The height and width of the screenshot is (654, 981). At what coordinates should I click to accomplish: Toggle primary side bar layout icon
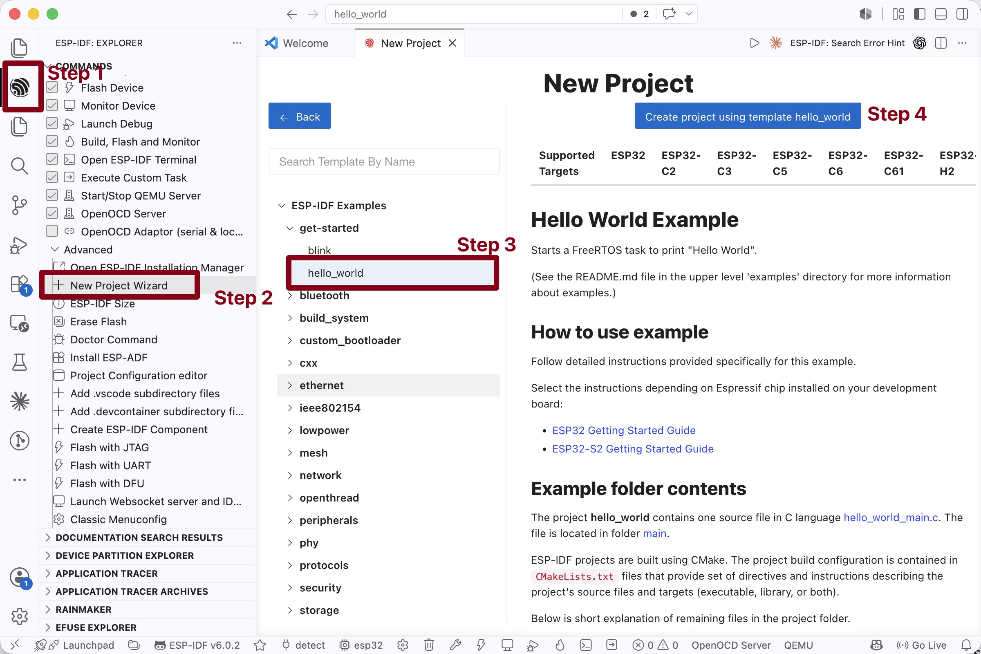pos(920,14)
